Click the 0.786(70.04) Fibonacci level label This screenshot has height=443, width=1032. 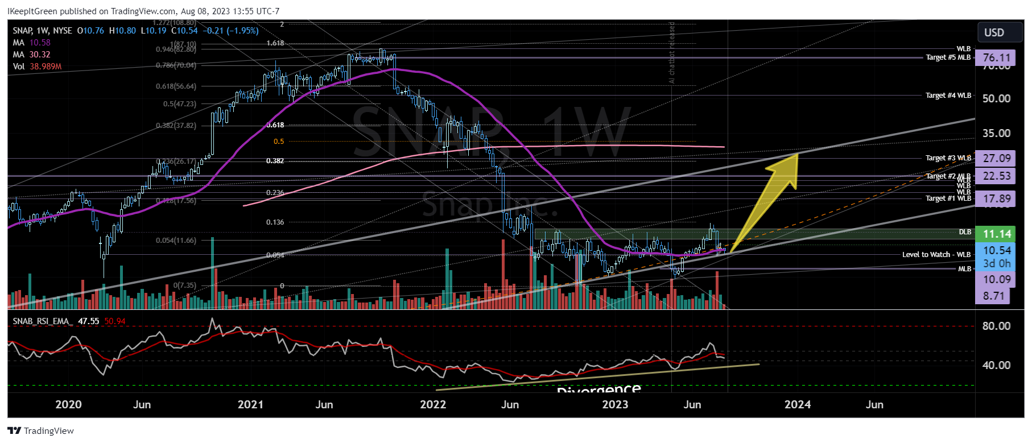coord(176,65)
